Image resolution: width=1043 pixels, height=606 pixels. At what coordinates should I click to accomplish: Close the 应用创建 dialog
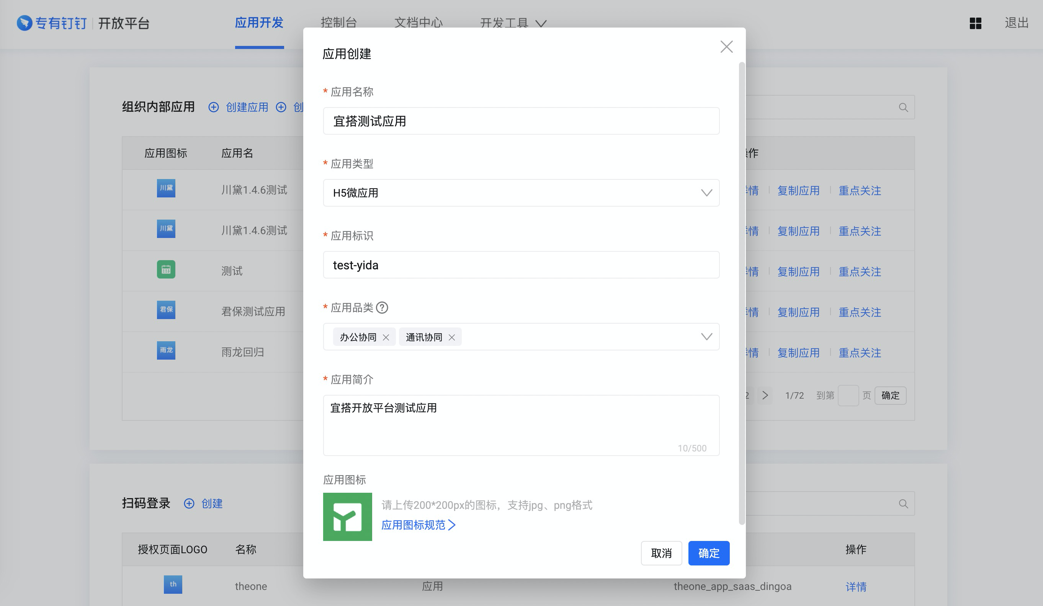tap(726, 47)
